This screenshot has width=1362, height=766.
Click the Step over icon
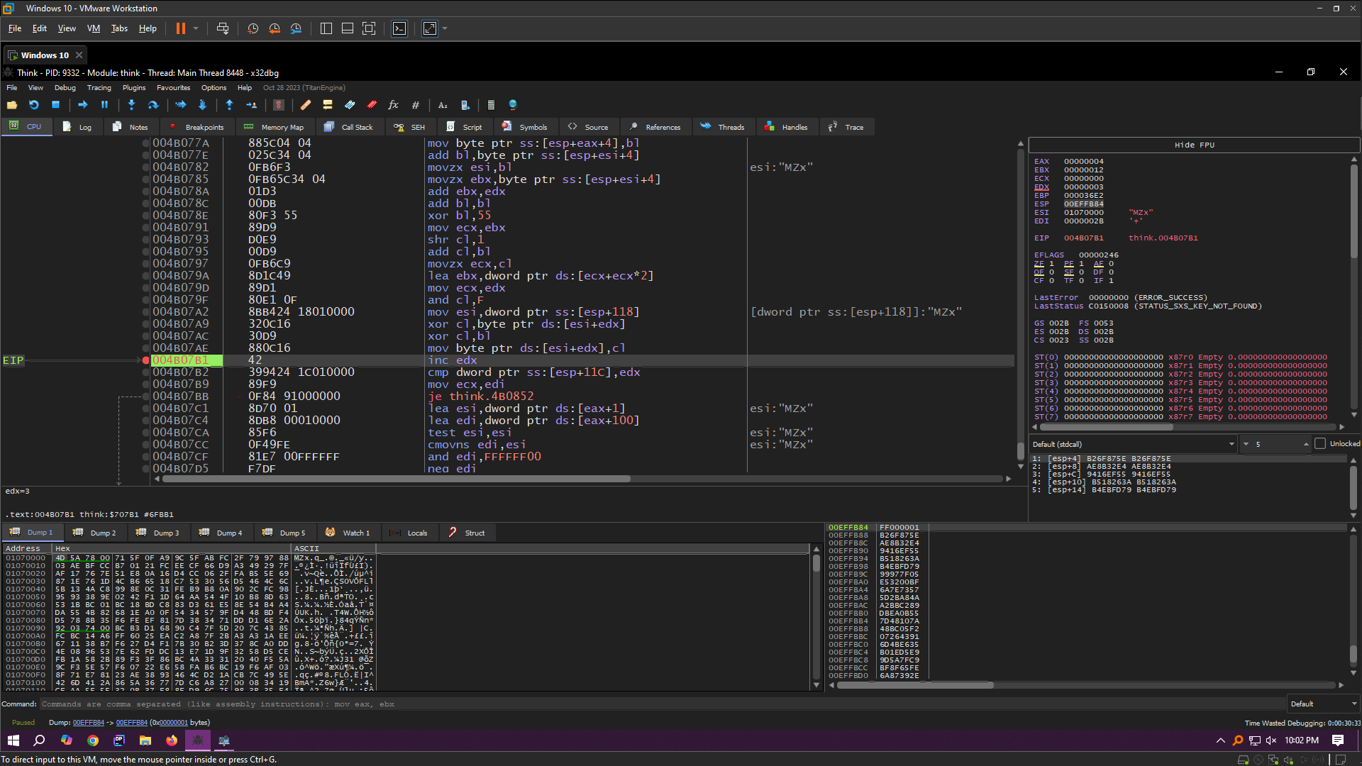click(153, 105)
